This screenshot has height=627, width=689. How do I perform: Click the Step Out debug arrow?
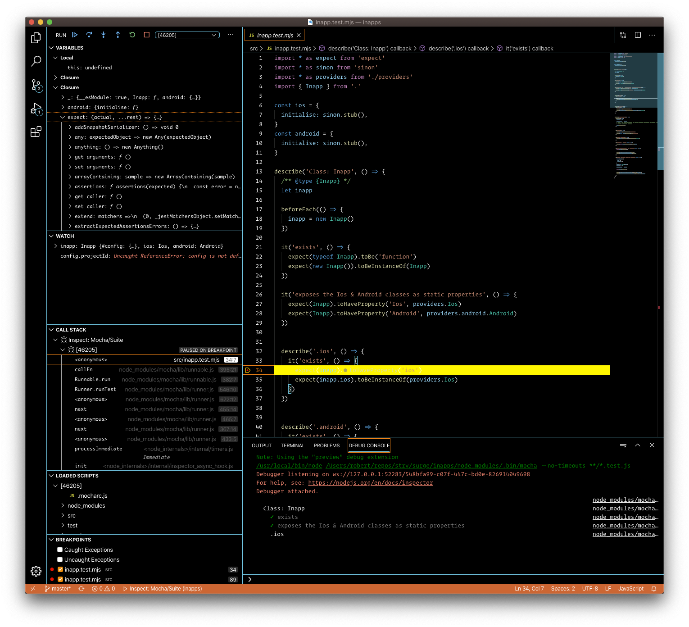click(x=118, y=35)
